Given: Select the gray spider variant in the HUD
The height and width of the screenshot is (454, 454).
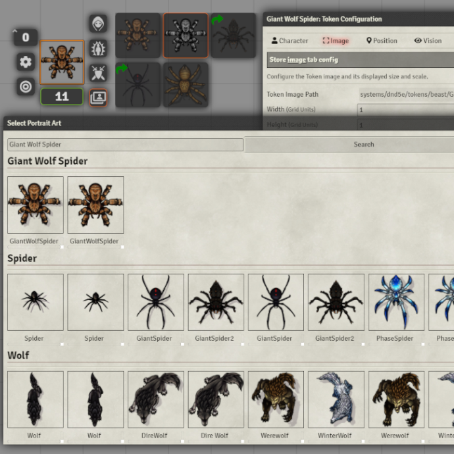Looking at the screenshot, I should [x=186, y=36].
